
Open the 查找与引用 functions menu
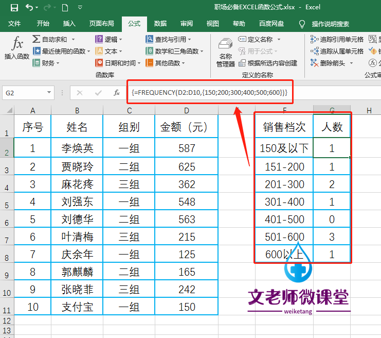[168, 39]
